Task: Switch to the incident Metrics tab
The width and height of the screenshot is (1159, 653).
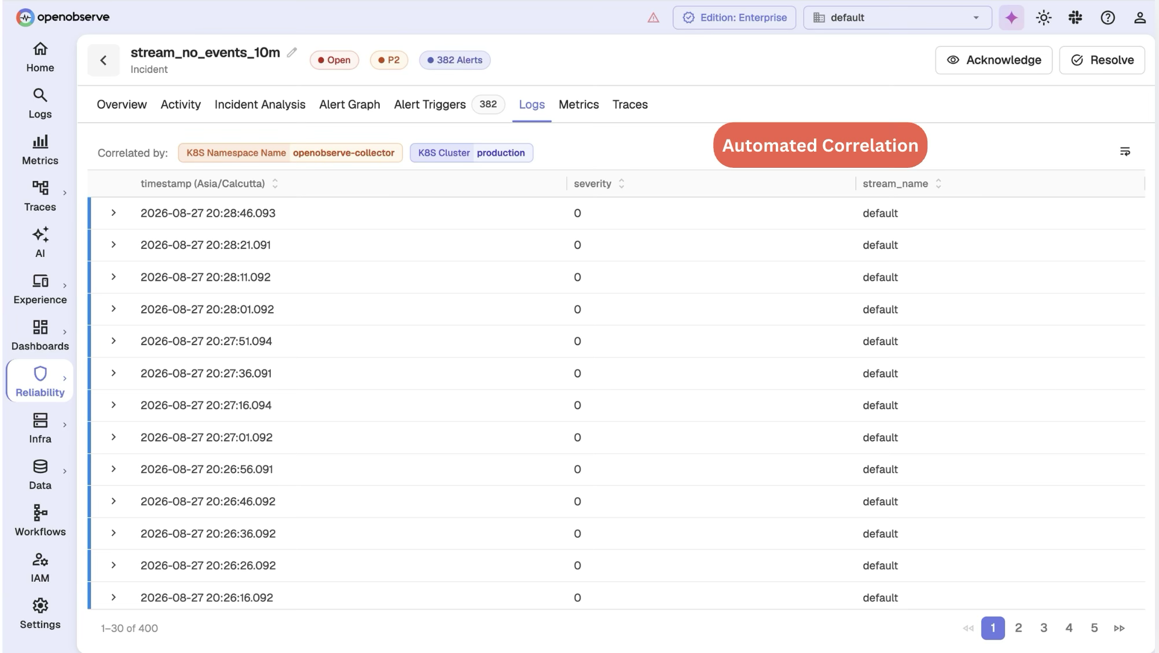Action: tap(578, 105)
